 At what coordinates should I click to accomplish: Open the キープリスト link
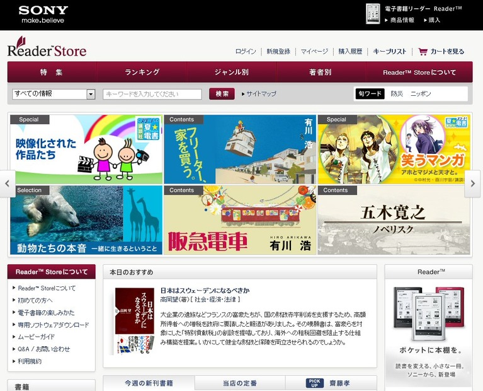tap(390, 52)
